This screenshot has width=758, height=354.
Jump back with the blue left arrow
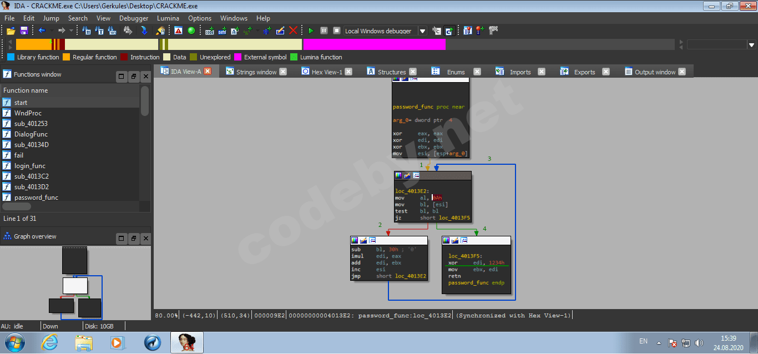pos(42,31)
